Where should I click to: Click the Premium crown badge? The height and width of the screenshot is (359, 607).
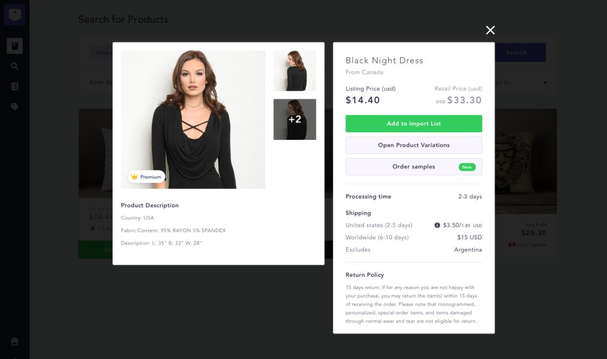[146, 177]
